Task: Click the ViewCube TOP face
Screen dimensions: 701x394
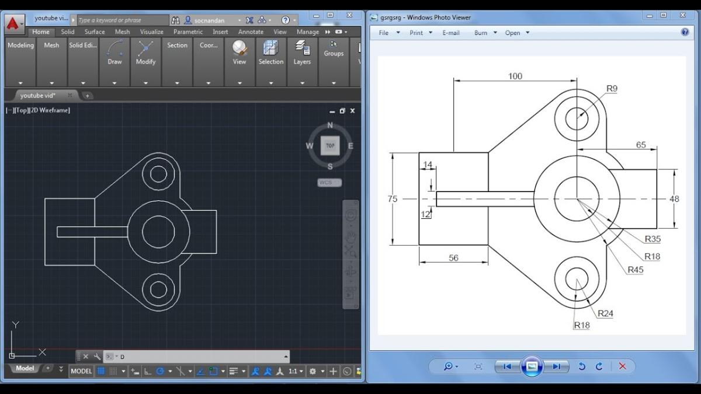Action: pyautogui.click(x=330, y=146)
